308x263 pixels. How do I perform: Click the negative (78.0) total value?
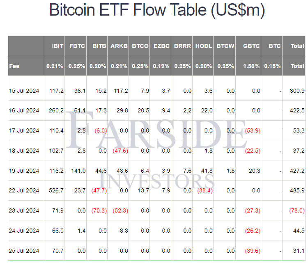tap(296, 210)
